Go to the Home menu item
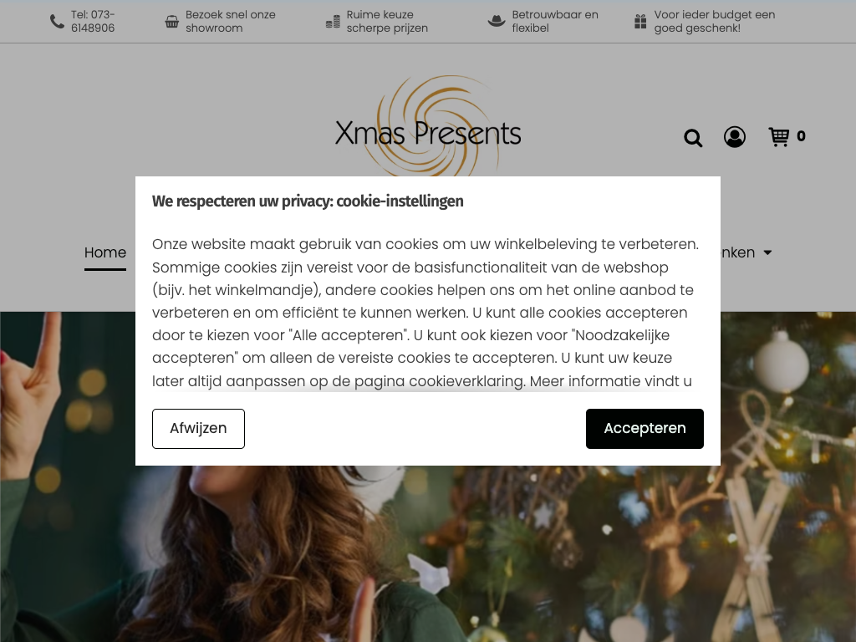The image size is (856, 642). coord(105,252)
